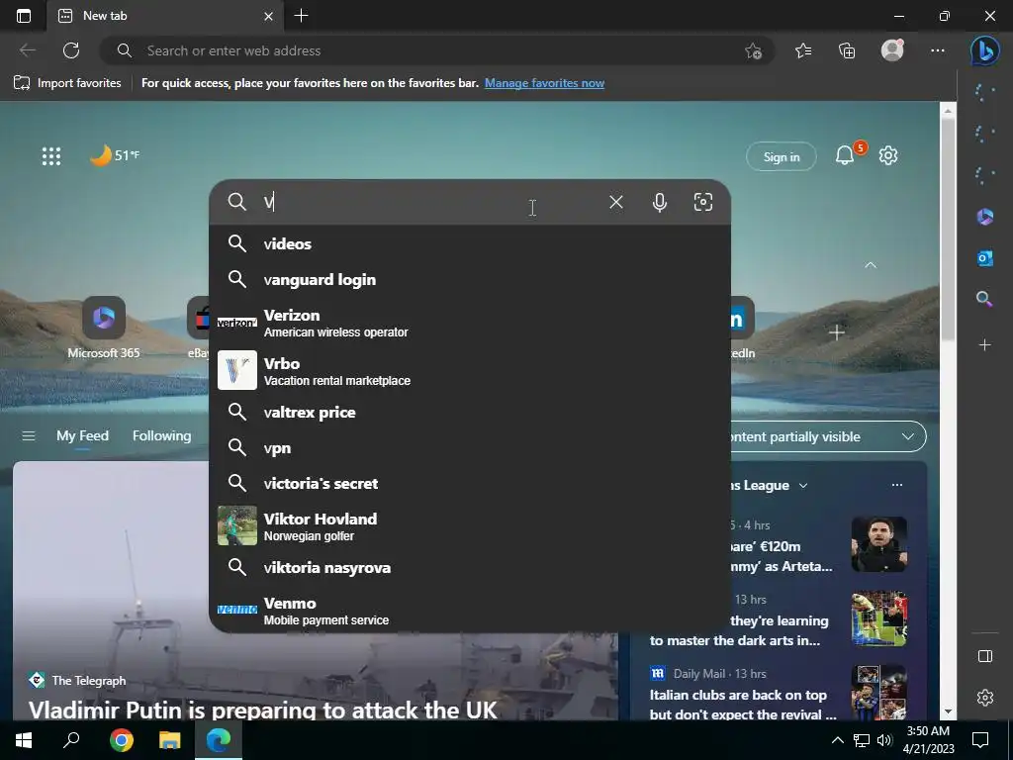Switch to the My Feed tab
The width and height of the screenshot is (1013, 760).
(x=82, y=435)
